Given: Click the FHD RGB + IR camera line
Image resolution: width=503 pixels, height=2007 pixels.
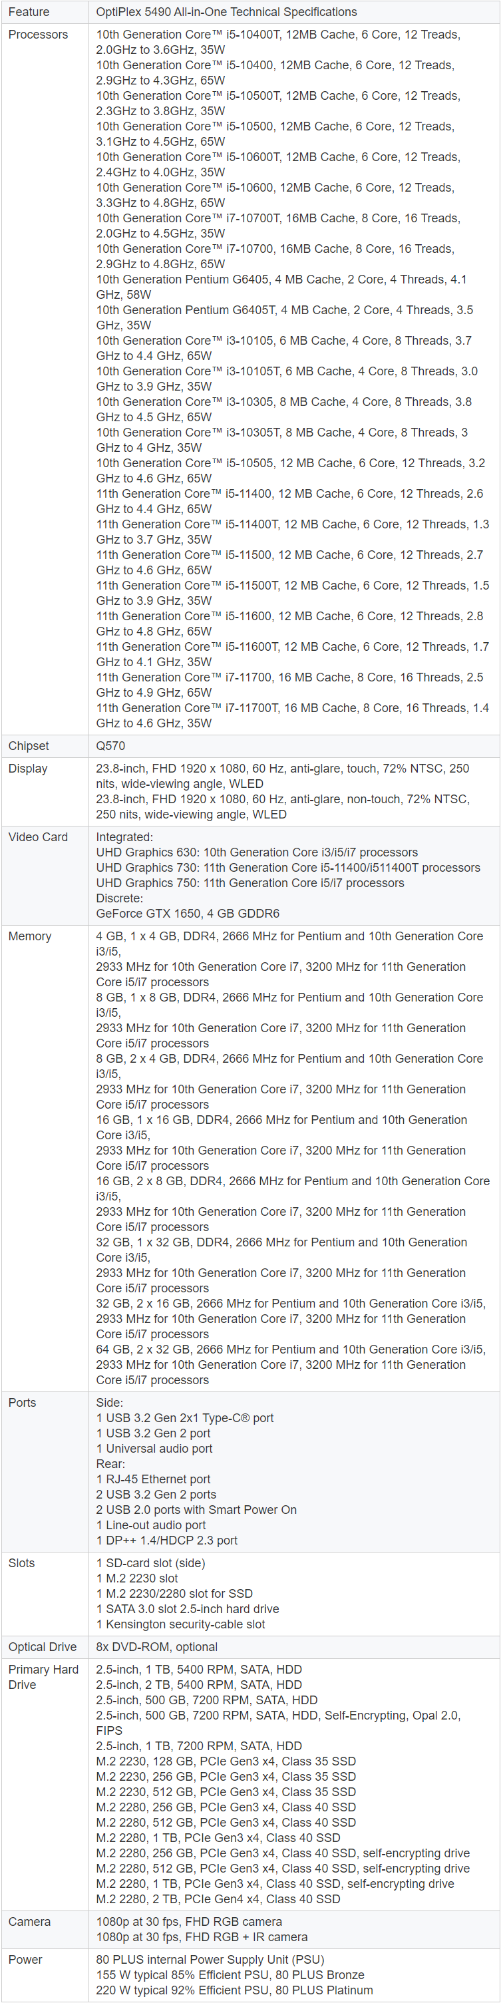Looking at the screenshot, I should coord(202,1936).
